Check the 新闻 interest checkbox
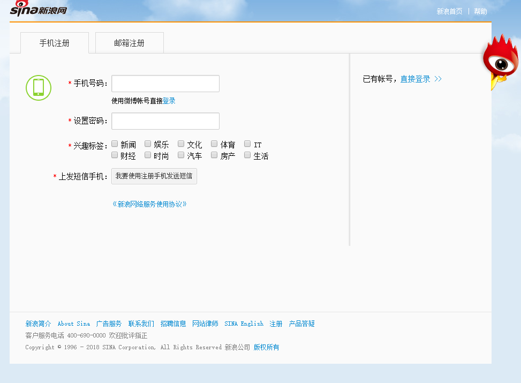Image resolution: width=521 pixels, height=383 pixels. (x=115, y=144)
